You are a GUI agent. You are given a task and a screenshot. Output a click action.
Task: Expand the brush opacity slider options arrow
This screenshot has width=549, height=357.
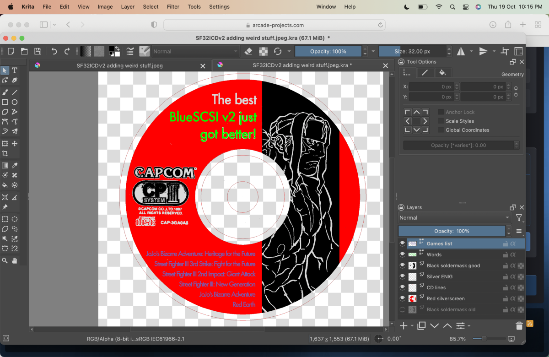click(x=373, y=51)
